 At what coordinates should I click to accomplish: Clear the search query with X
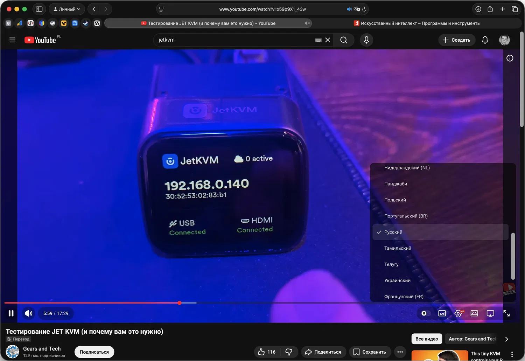328,40
